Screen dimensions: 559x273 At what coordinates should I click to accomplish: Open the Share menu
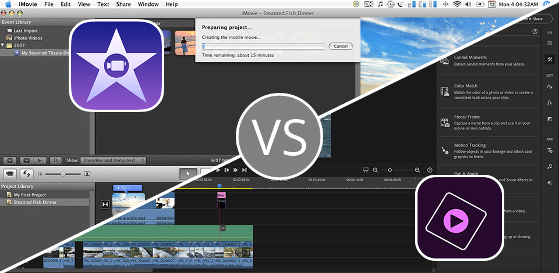pos(123,4)
